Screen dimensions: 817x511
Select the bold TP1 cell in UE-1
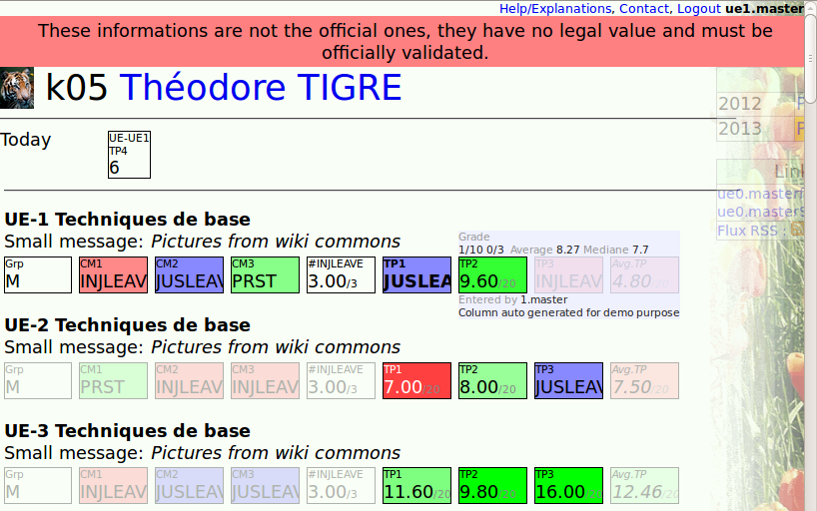tap(416, 274)
